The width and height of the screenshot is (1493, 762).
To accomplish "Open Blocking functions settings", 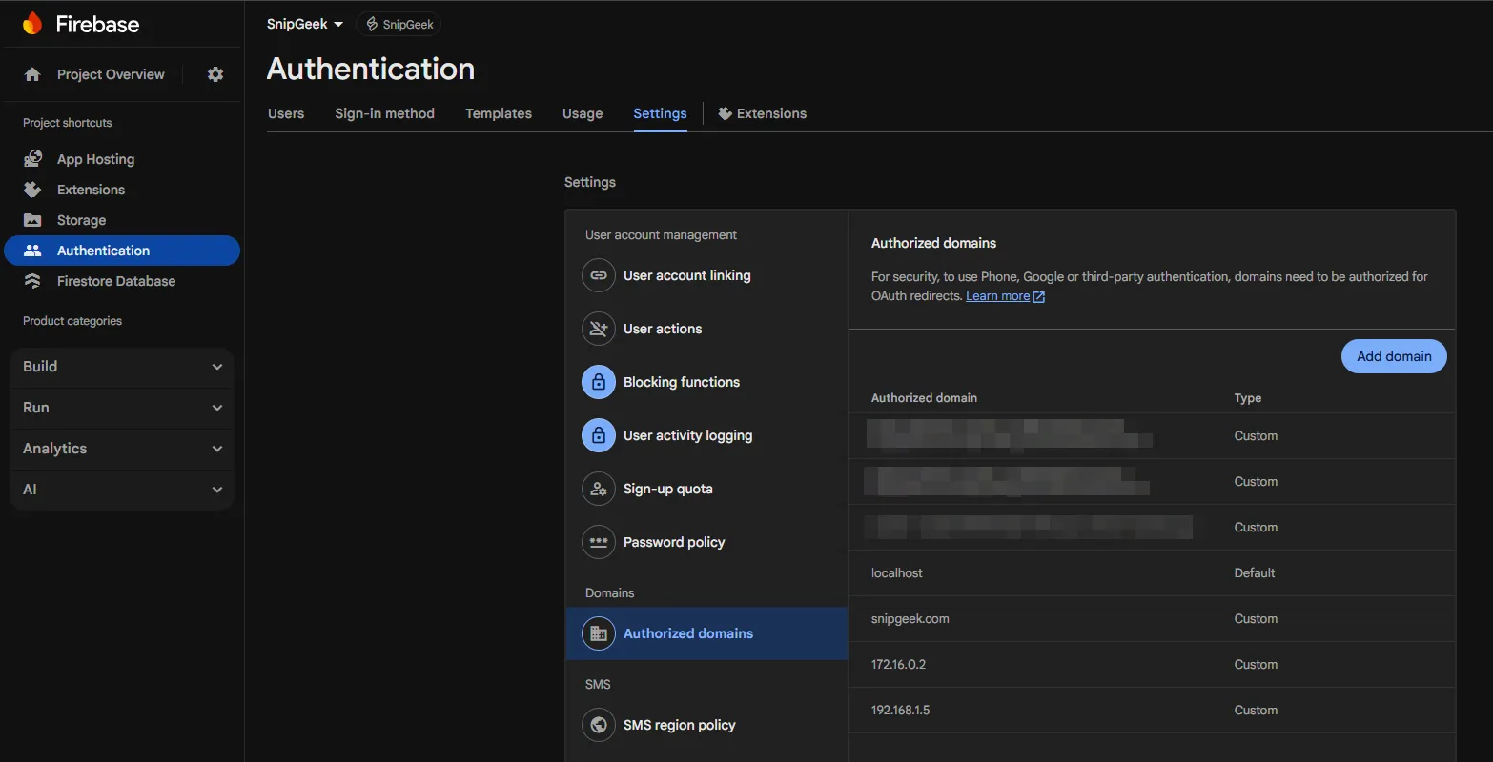I will 681,381.
